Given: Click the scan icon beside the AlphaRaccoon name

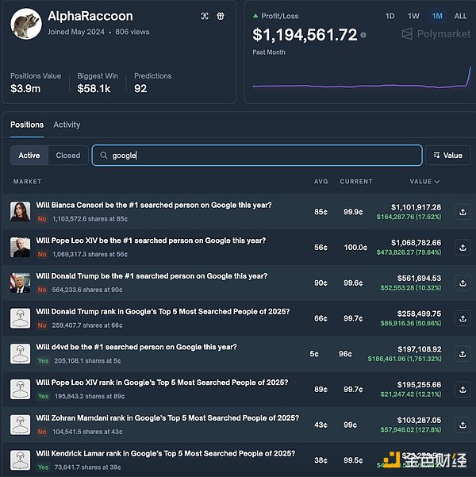Looking at the screenshot, I should click(205, 16).
